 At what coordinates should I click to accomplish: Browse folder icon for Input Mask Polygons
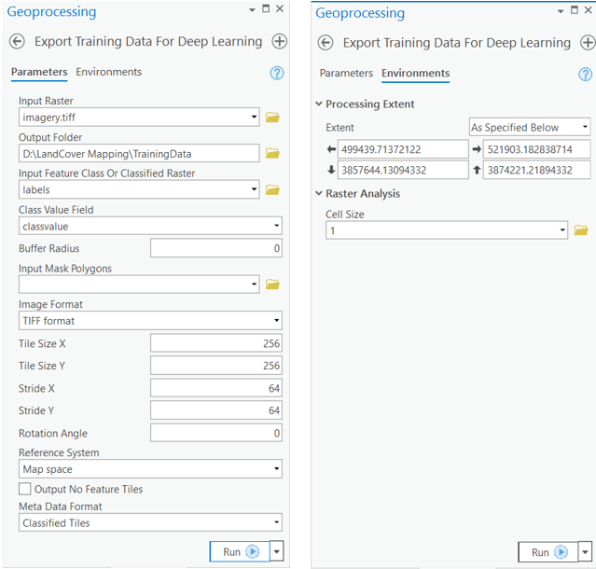(272, 284)
